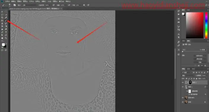Select the Eyedropper tool
This screenshot has width=209, height=112.
coord(6,17)
